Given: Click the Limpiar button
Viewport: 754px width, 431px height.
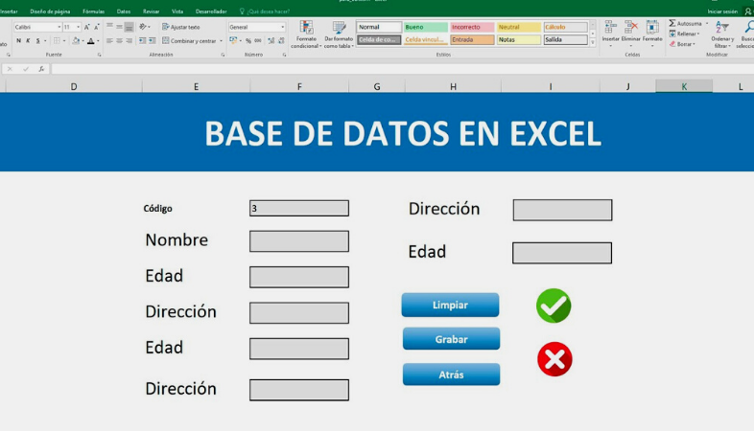Looking at the screenshot, I should click(x=450, y=305).
